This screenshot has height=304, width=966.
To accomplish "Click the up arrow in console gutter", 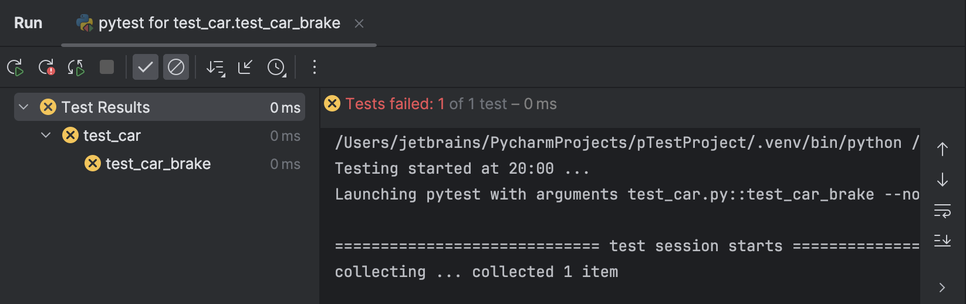I will (943, 149).
